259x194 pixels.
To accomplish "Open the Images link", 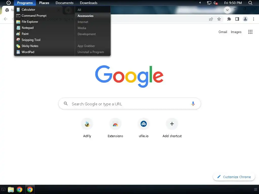I will [236, 32].
